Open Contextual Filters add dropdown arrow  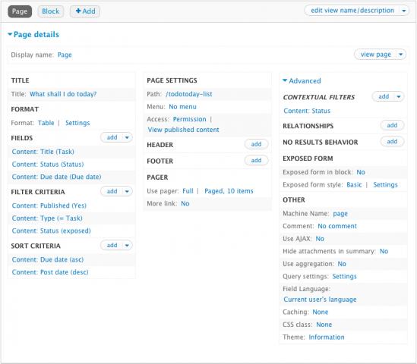[399, 96]
